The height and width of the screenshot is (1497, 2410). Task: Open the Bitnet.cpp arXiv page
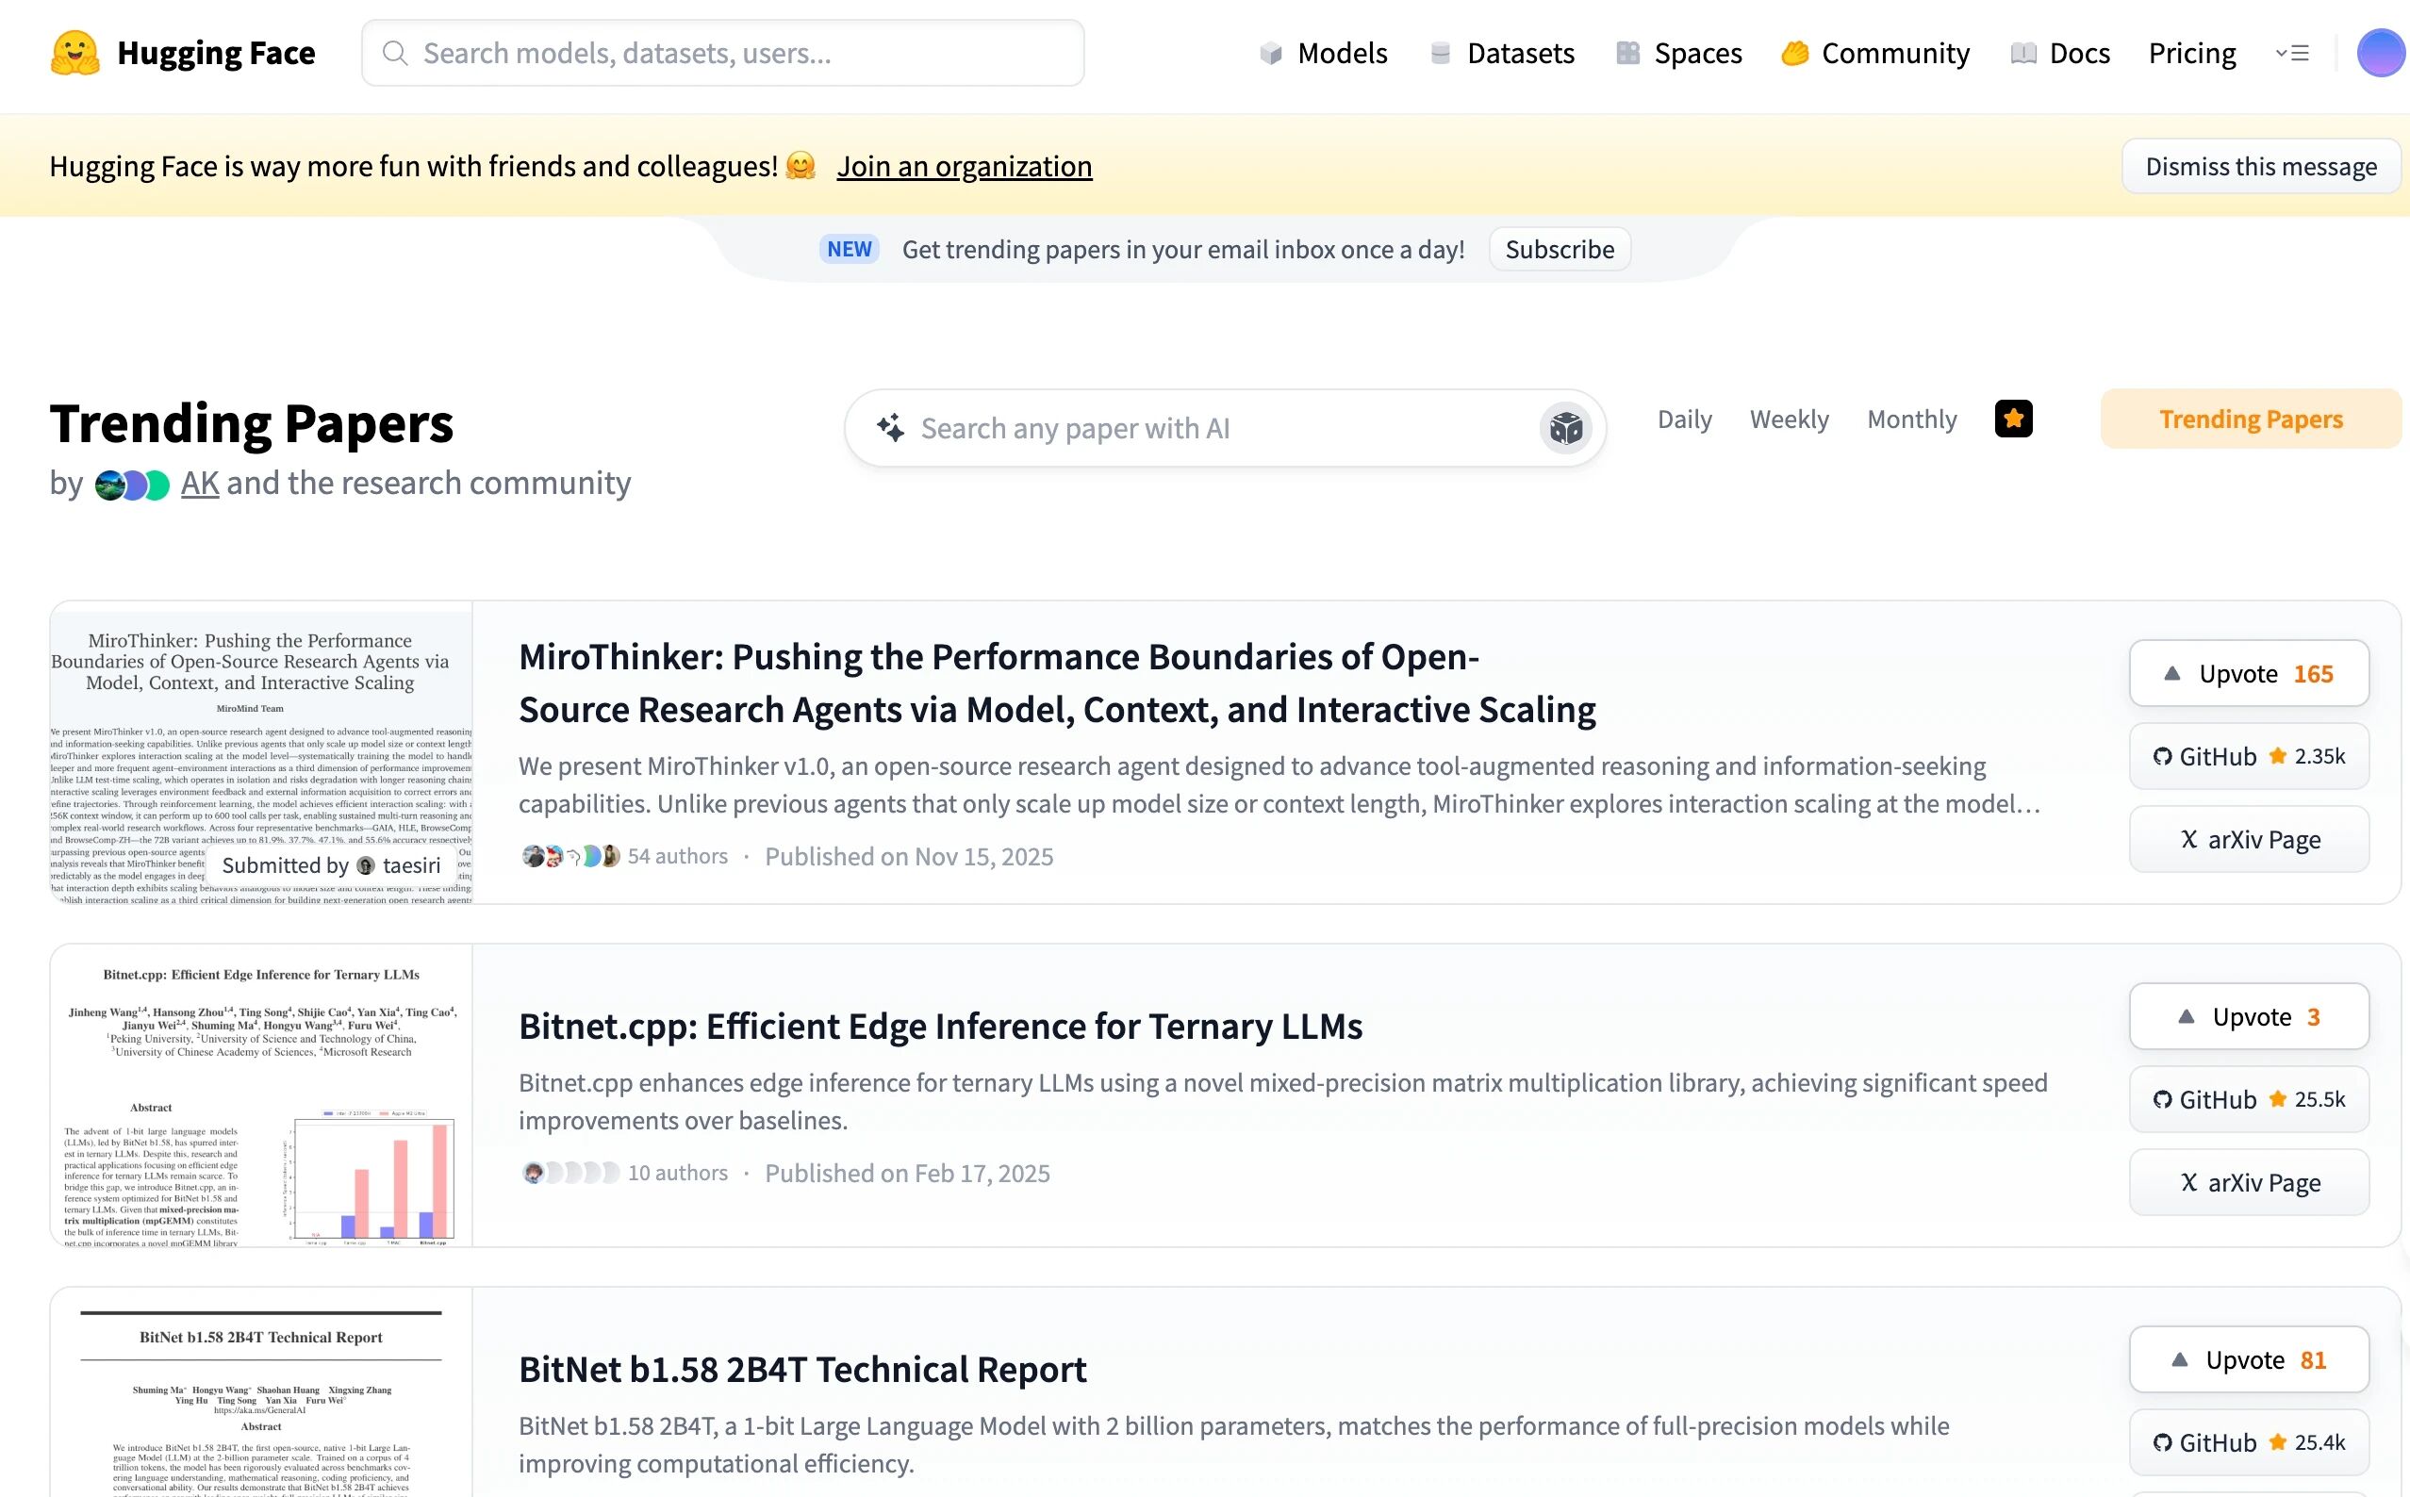click(x=2248, y=1183)
